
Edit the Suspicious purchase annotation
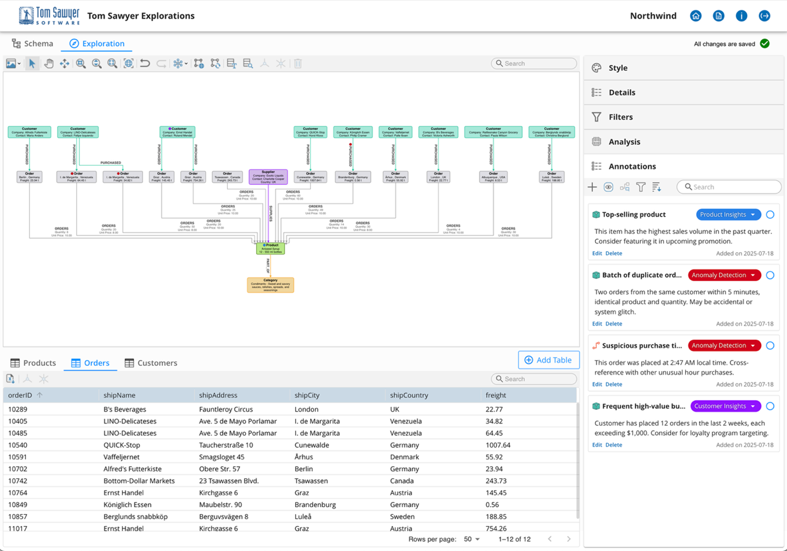(x=597, y=384)
